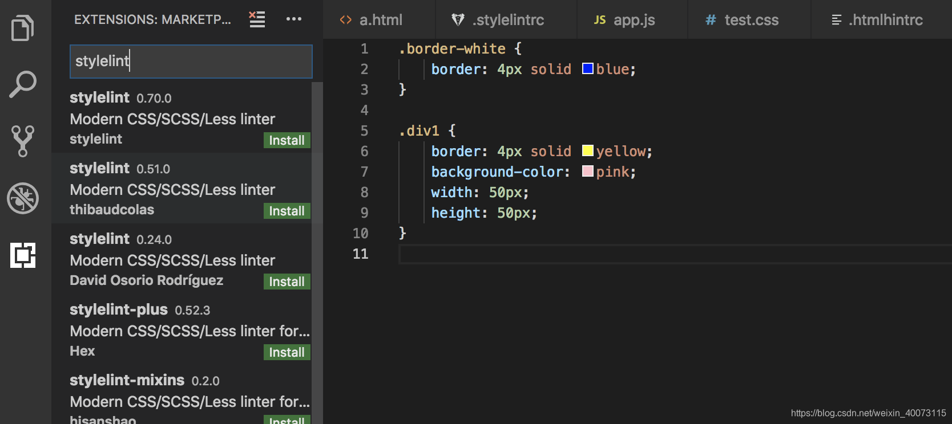Install stylelint by thibaudcolas
Screen dimensions: 952x424
coord(287,211)
